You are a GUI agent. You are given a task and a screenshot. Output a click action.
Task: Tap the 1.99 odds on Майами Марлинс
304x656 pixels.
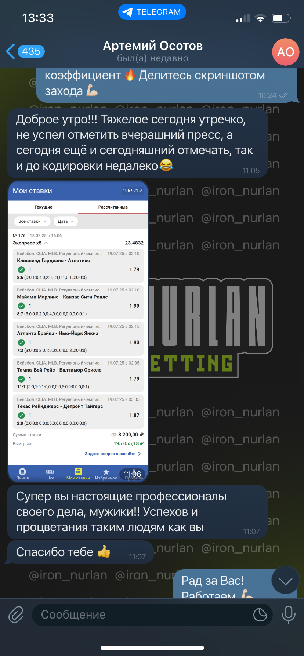click(134, 306)
